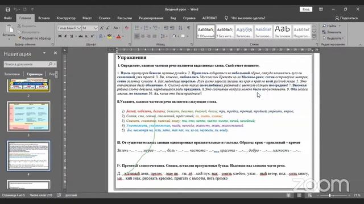Align text right
Viewport: 364px width, 204px height.
pyautogui.click(x=148, y=36)
